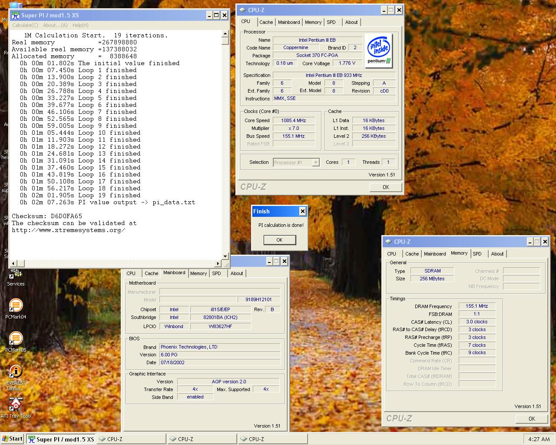
Task: Click Super PI vertical scrollbar down arrow
Action: pyautogui.click(x=225, y=256)
